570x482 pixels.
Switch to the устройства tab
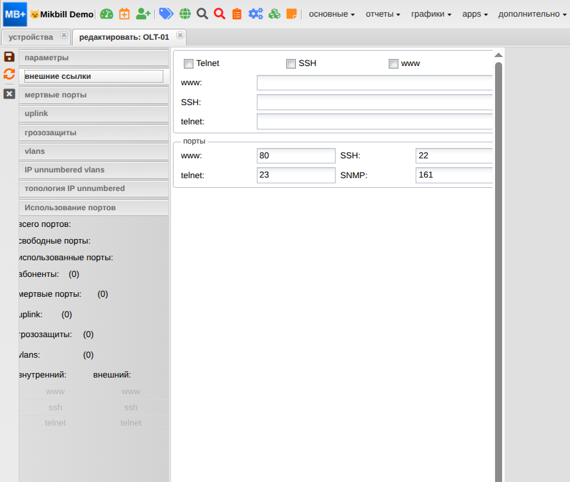click(31, 37)
